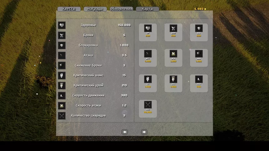Purchase the BLK block upgrade card

tap(199, 32)
